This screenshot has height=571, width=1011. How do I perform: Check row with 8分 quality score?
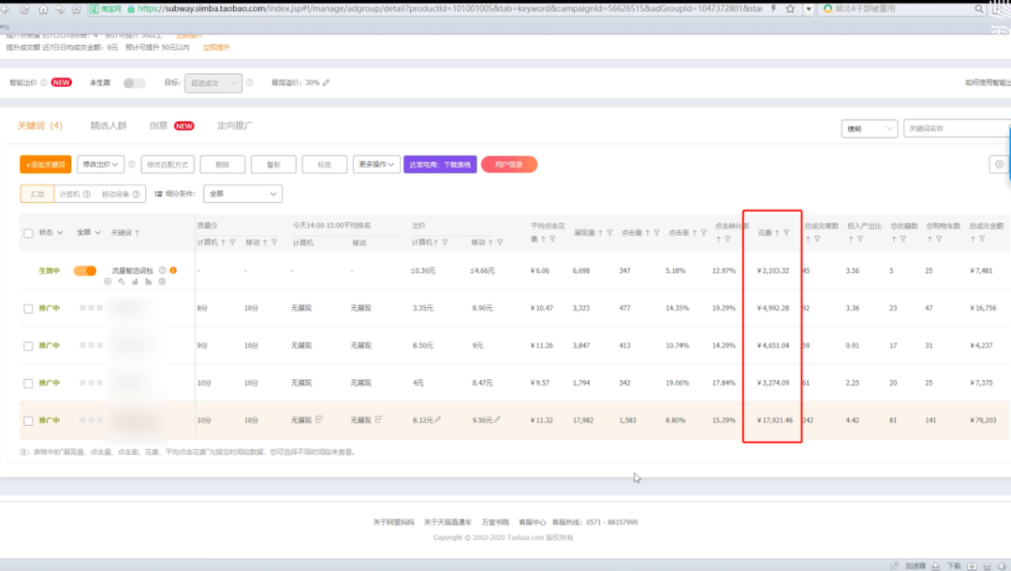[x=28, y=309]
